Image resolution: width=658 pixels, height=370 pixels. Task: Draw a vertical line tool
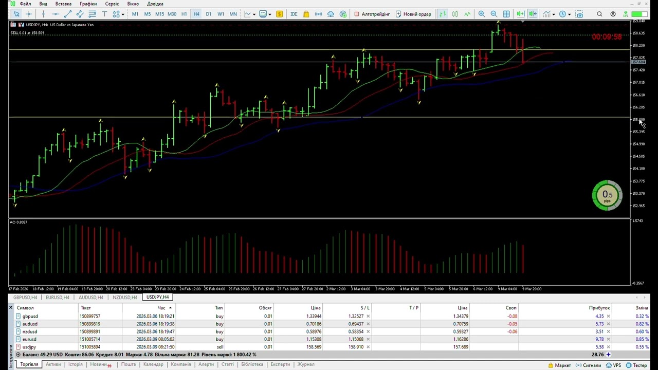point(43,14)
